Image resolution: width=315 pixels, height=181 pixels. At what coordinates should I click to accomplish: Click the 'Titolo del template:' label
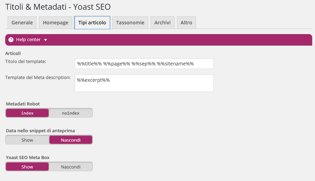click(25, 62)
